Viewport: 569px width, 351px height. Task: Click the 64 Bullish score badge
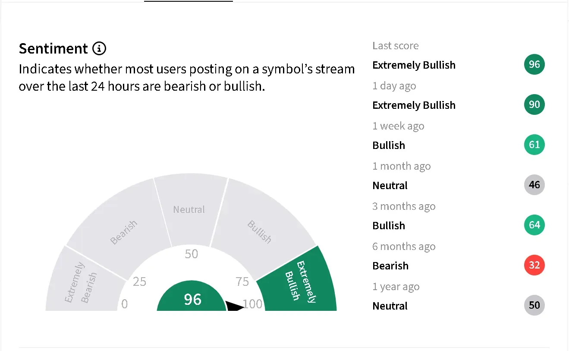[x=534, y=225]
